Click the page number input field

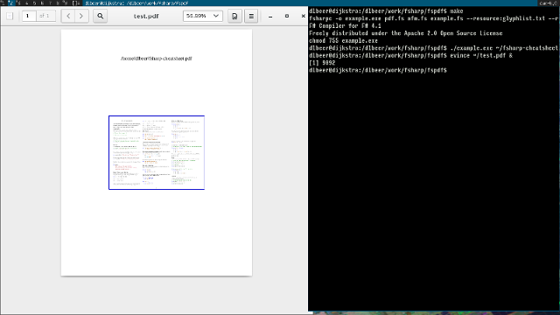[x=29, y=16]
